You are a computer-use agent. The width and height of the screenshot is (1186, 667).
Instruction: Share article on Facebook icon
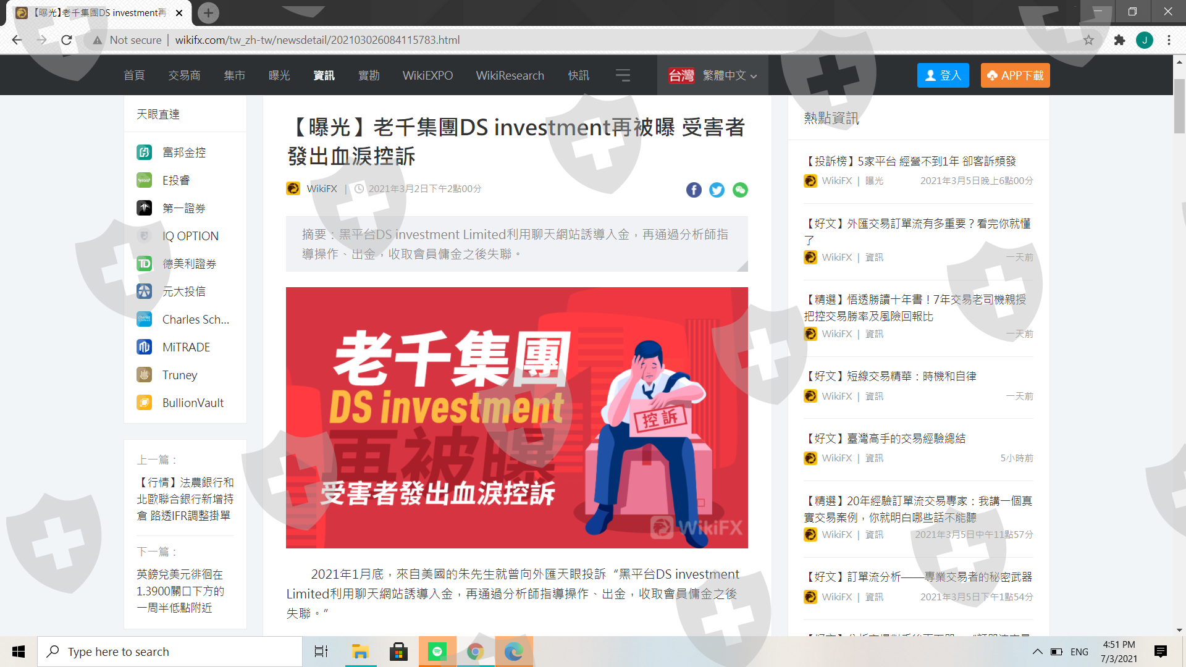point(694,190)
